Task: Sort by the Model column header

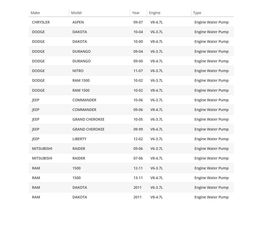Action: coord(76,13)
